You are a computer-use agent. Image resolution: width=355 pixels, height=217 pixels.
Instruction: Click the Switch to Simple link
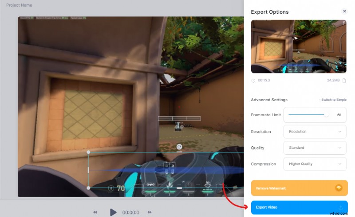coord(334,99)
